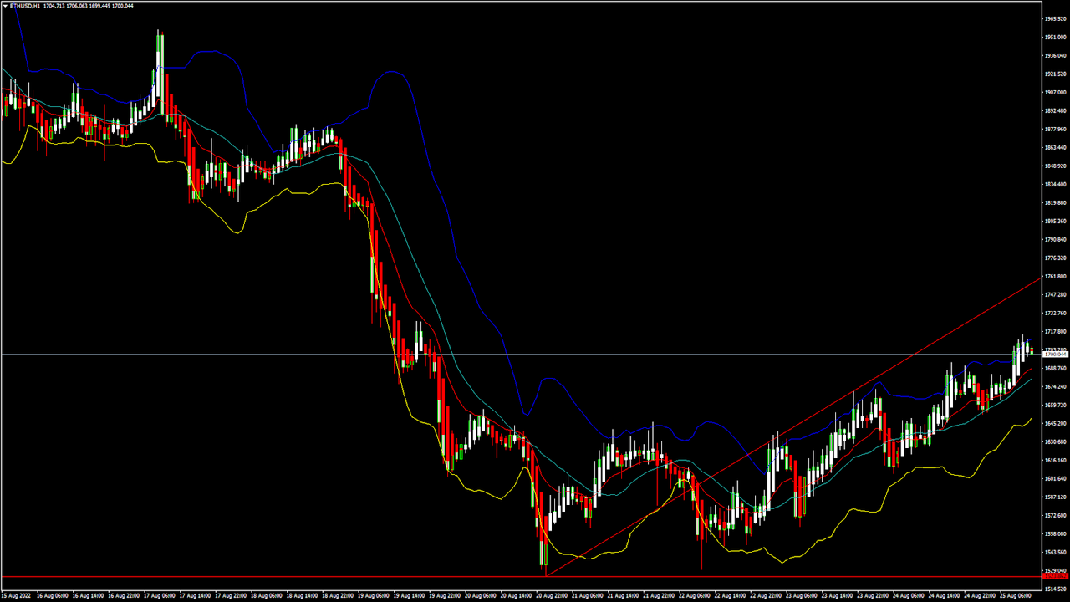Click the 1674.240 price scale label
The image size is (1070, 602).
[x=1056, y=386]
